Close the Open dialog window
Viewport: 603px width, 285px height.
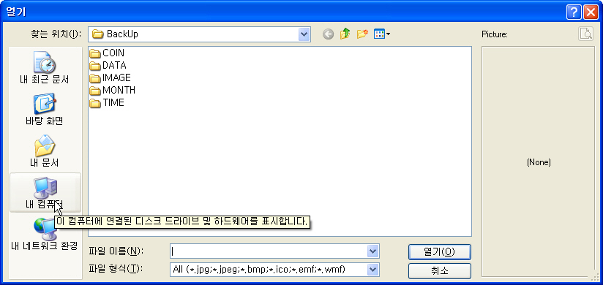[x=591, y=12]
